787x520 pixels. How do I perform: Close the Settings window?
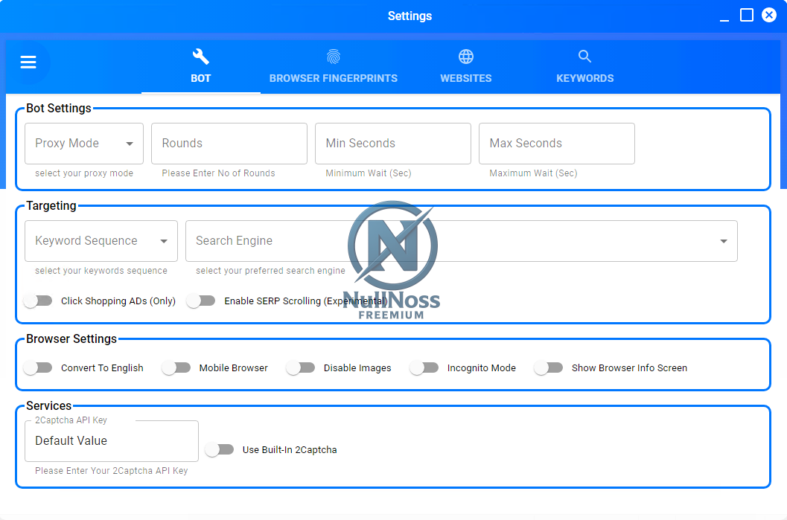tap(769, 16)
